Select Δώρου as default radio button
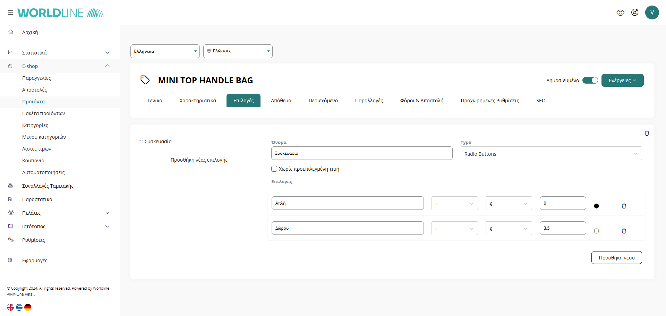Image resolution: width=666 pixels, height=316 pixels. point(596,231)
